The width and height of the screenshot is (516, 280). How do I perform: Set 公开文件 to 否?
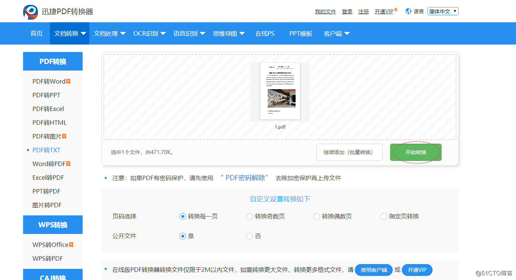(249, 236)
